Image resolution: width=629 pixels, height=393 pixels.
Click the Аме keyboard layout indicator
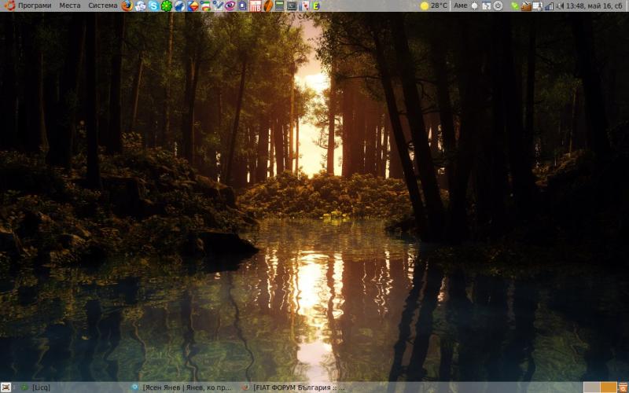click(461, 6)
